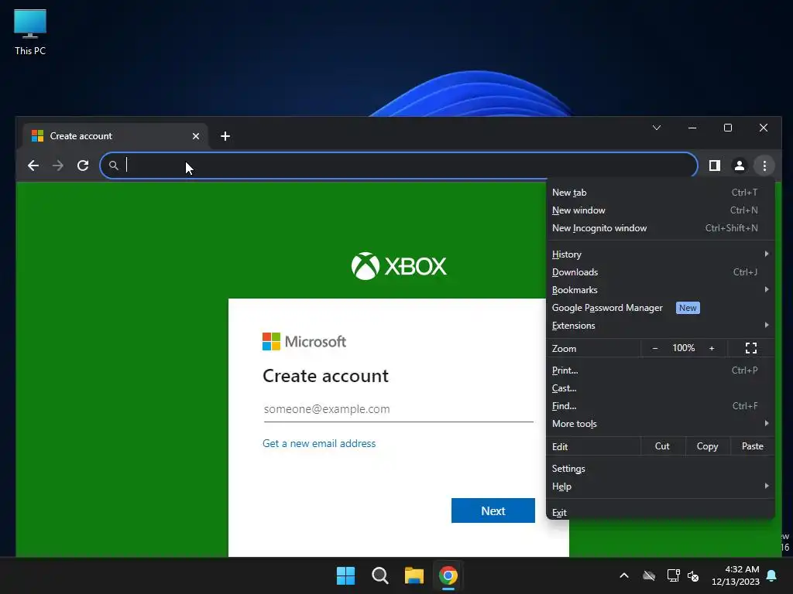The width and height of the screenshot is (793, 594).
Task: Click the three-dot Chrome menu button
Action: 764,166
